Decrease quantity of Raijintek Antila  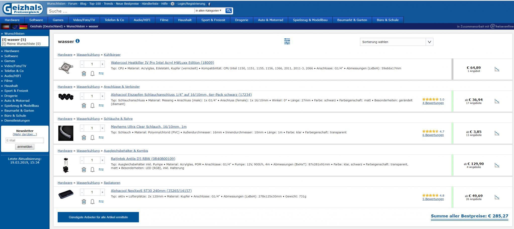coord(82,160)
